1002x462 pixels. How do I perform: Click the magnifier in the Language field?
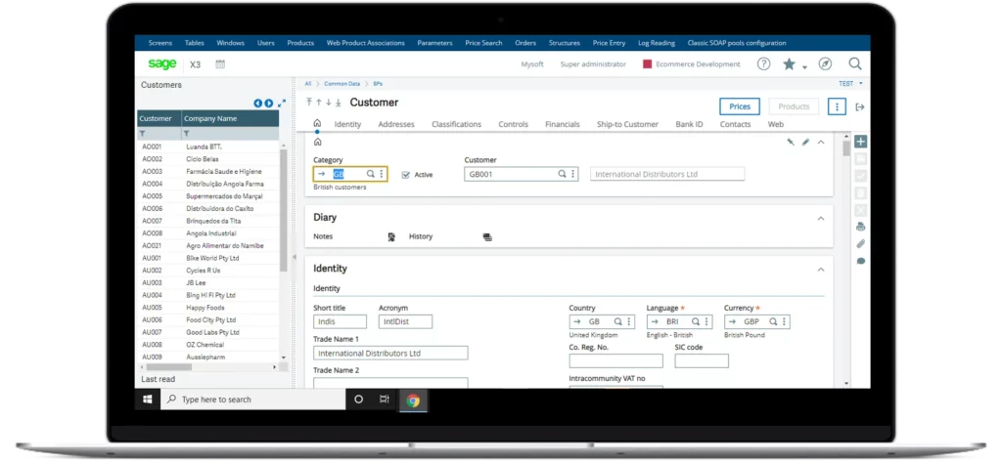click(x=696, y=322)
